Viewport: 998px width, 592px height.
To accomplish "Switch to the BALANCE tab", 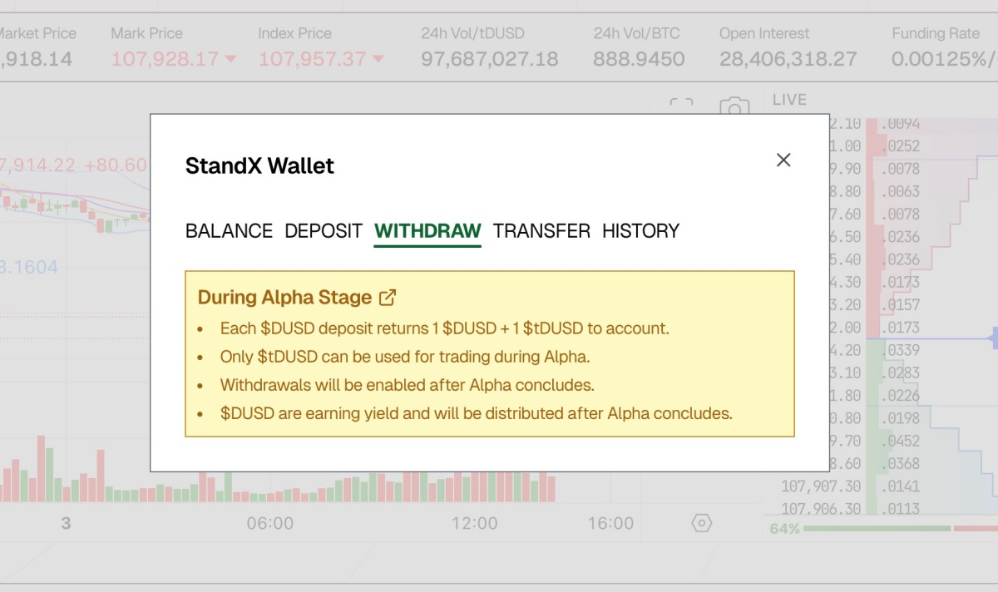I will [229, 231].
